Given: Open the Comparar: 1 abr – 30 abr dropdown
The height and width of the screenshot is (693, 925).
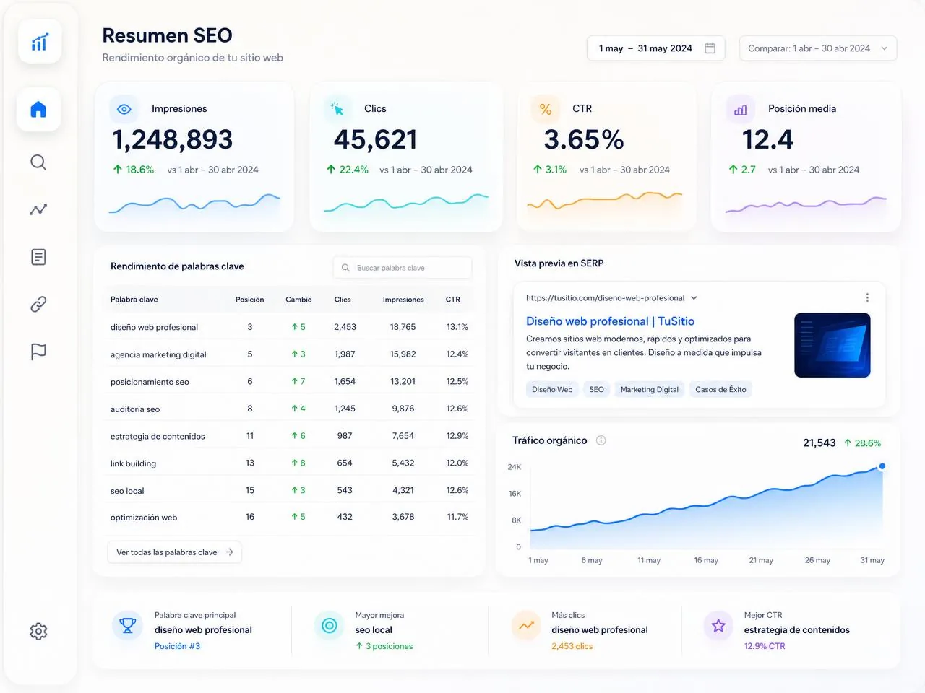Looking at the screenshot, I should pyautogui.click(x=818, y=48).
